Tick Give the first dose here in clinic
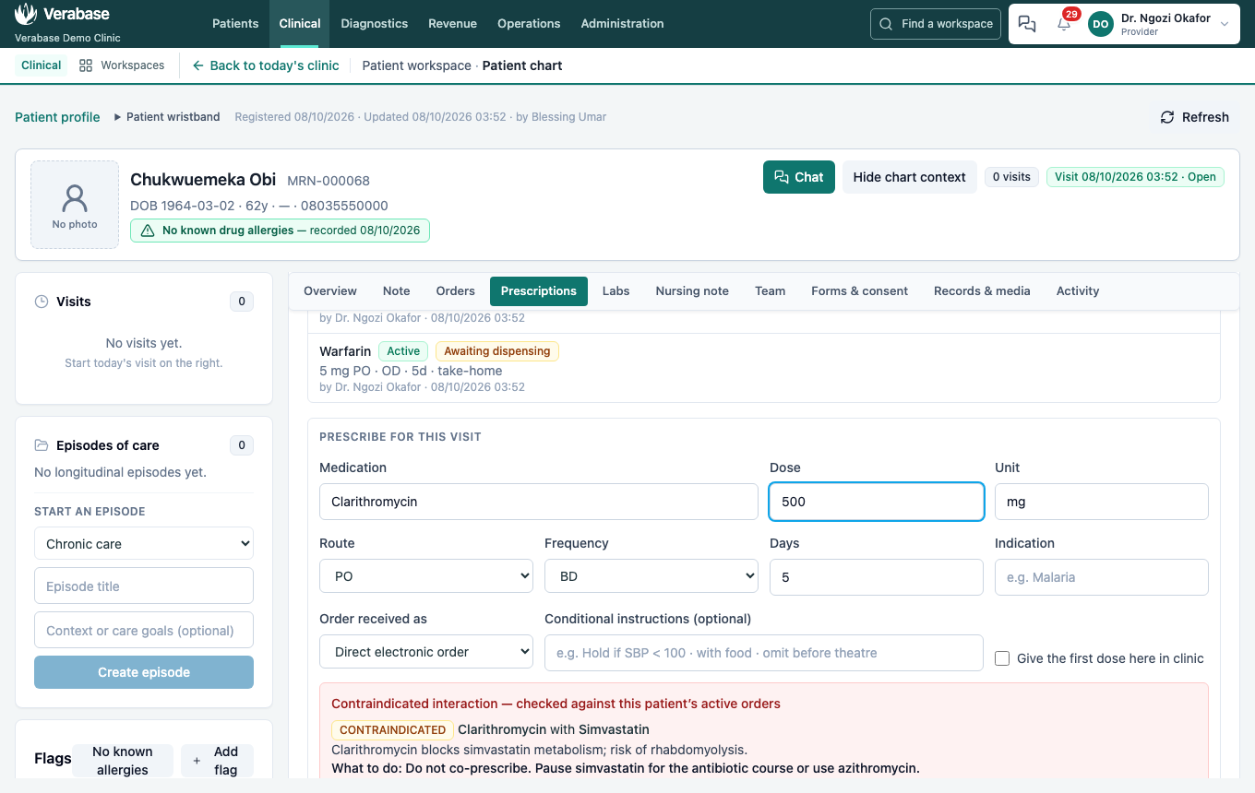The image size is (1255, 793). click(x=1002, y=658)
